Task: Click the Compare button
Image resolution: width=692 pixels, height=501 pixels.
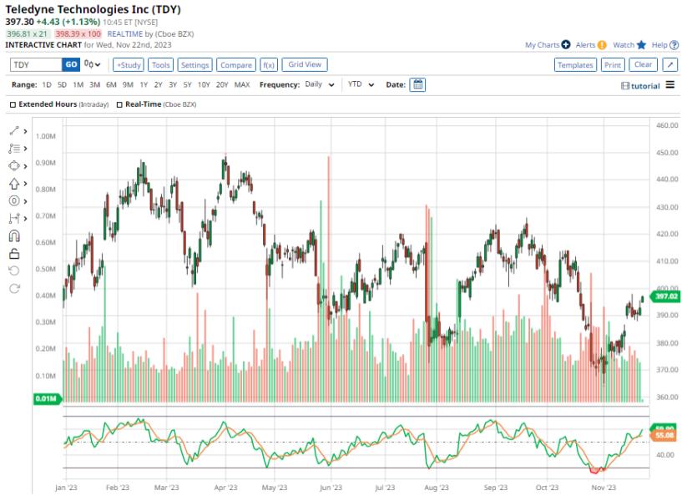Action: point(236,65)
